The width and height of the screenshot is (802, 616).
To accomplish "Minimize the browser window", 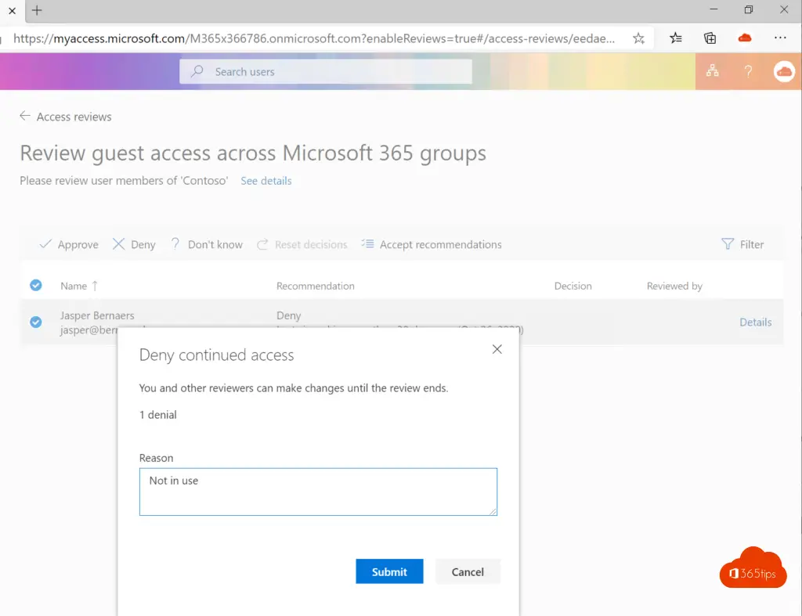I will coord(713,9).
